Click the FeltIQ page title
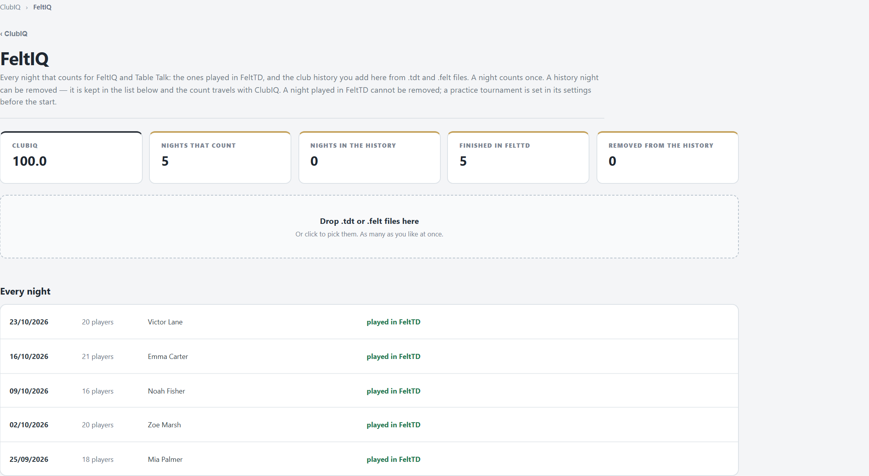 (x=24, y=59)
